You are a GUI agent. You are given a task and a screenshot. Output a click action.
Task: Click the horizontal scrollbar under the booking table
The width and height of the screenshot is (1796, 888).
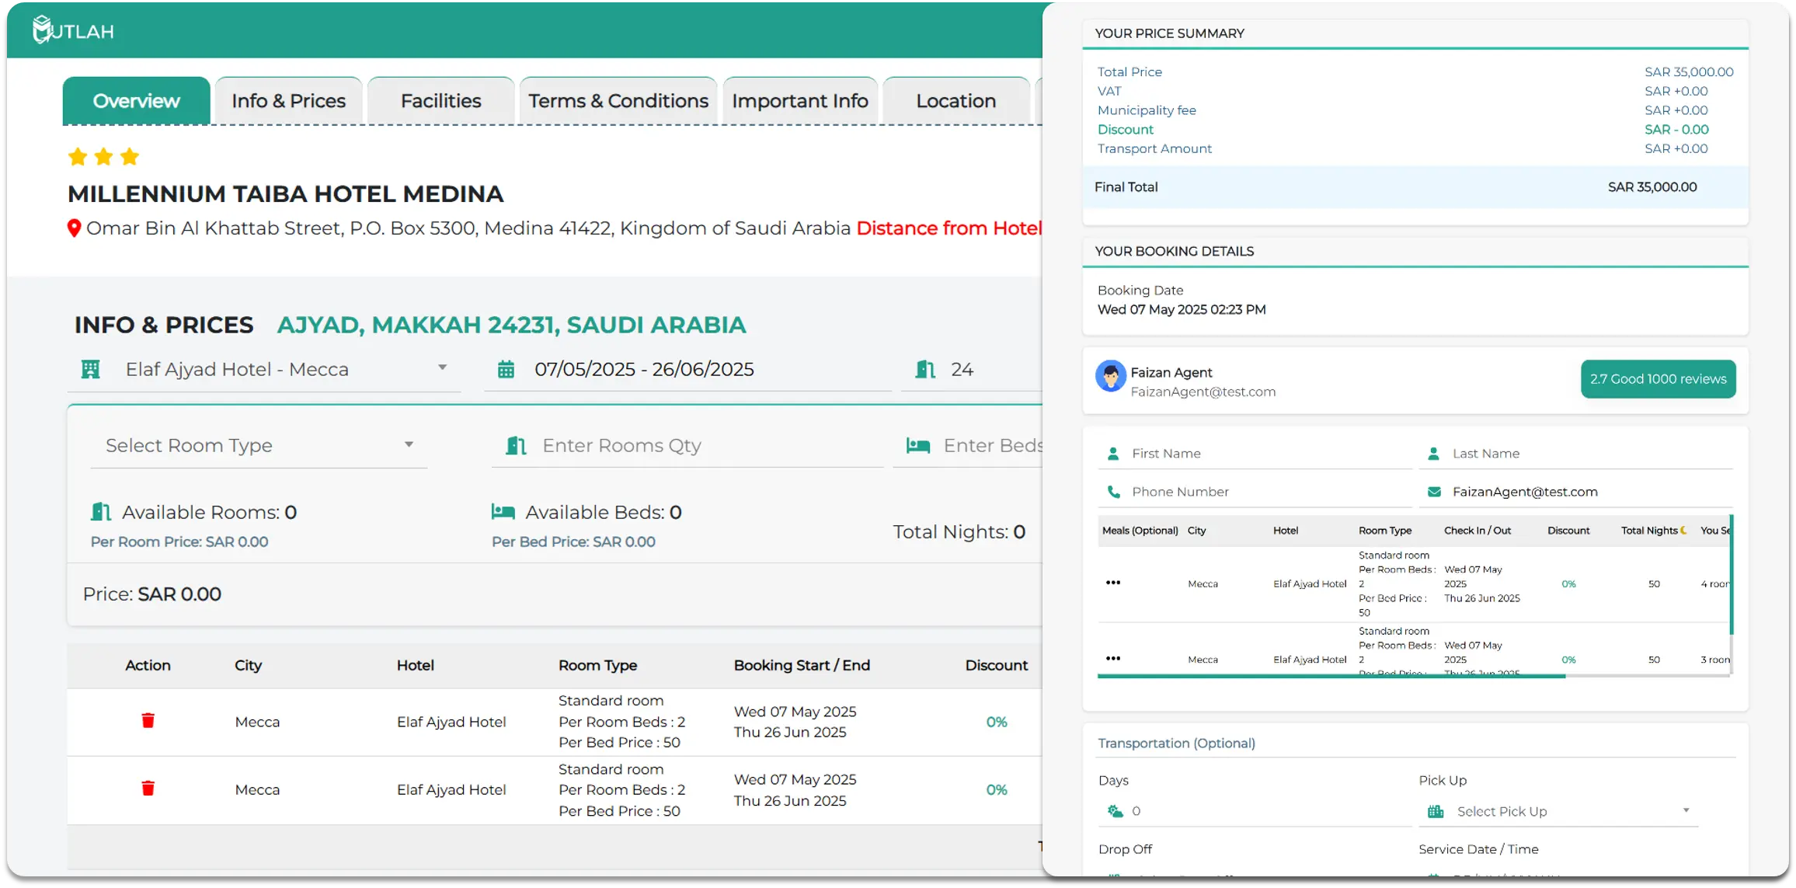(1331, 677)
